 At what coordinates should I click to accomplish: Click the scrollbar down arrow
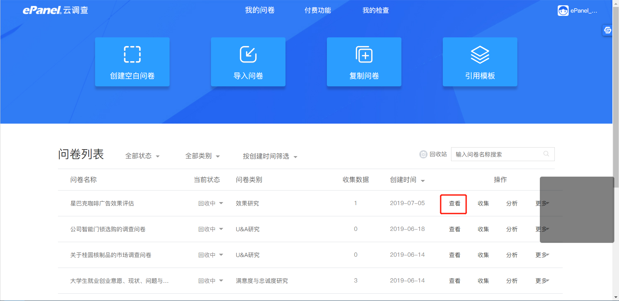coord(616,297)
